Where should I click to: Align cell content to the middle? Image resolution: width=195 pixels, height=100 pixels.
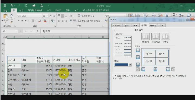point(63,16)
